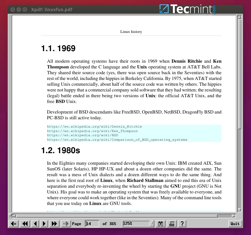The width and height of the screenshot is (251, 235).
Task: Click the horizontal scrollbar right arrow
Action: pos(234,216)
